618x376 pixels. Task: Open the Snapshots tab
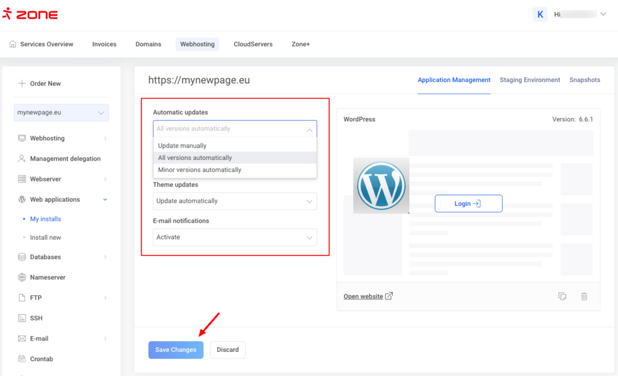click(584, 80)
